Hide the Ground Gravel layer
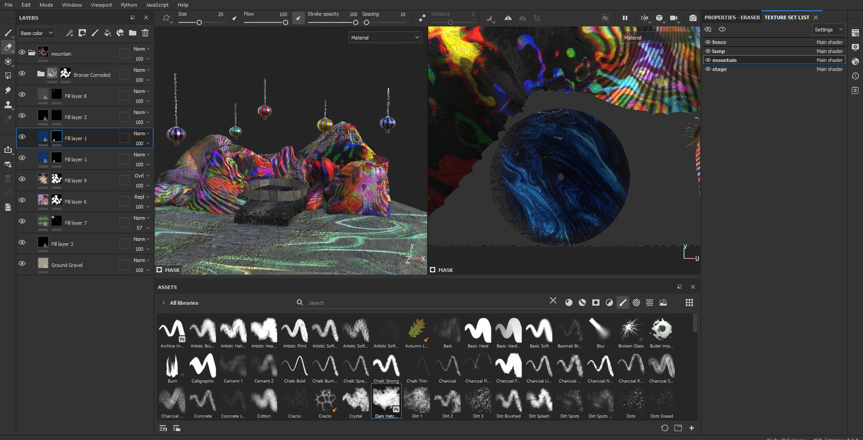The height and width of the screenshot is (440, 863). tap(22, 264)
